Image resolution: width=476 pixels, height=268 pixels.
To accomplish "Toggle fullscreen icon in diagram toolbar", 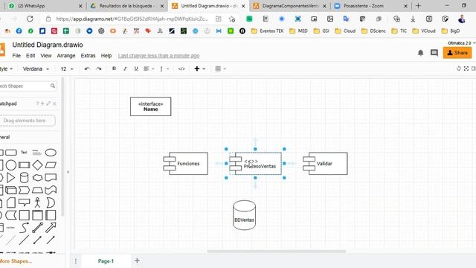I will tap(466, 68).
